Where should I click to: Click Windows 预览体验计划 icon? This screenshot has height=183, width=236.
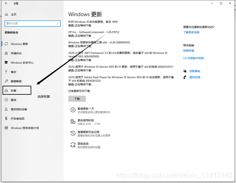point(6,128)
